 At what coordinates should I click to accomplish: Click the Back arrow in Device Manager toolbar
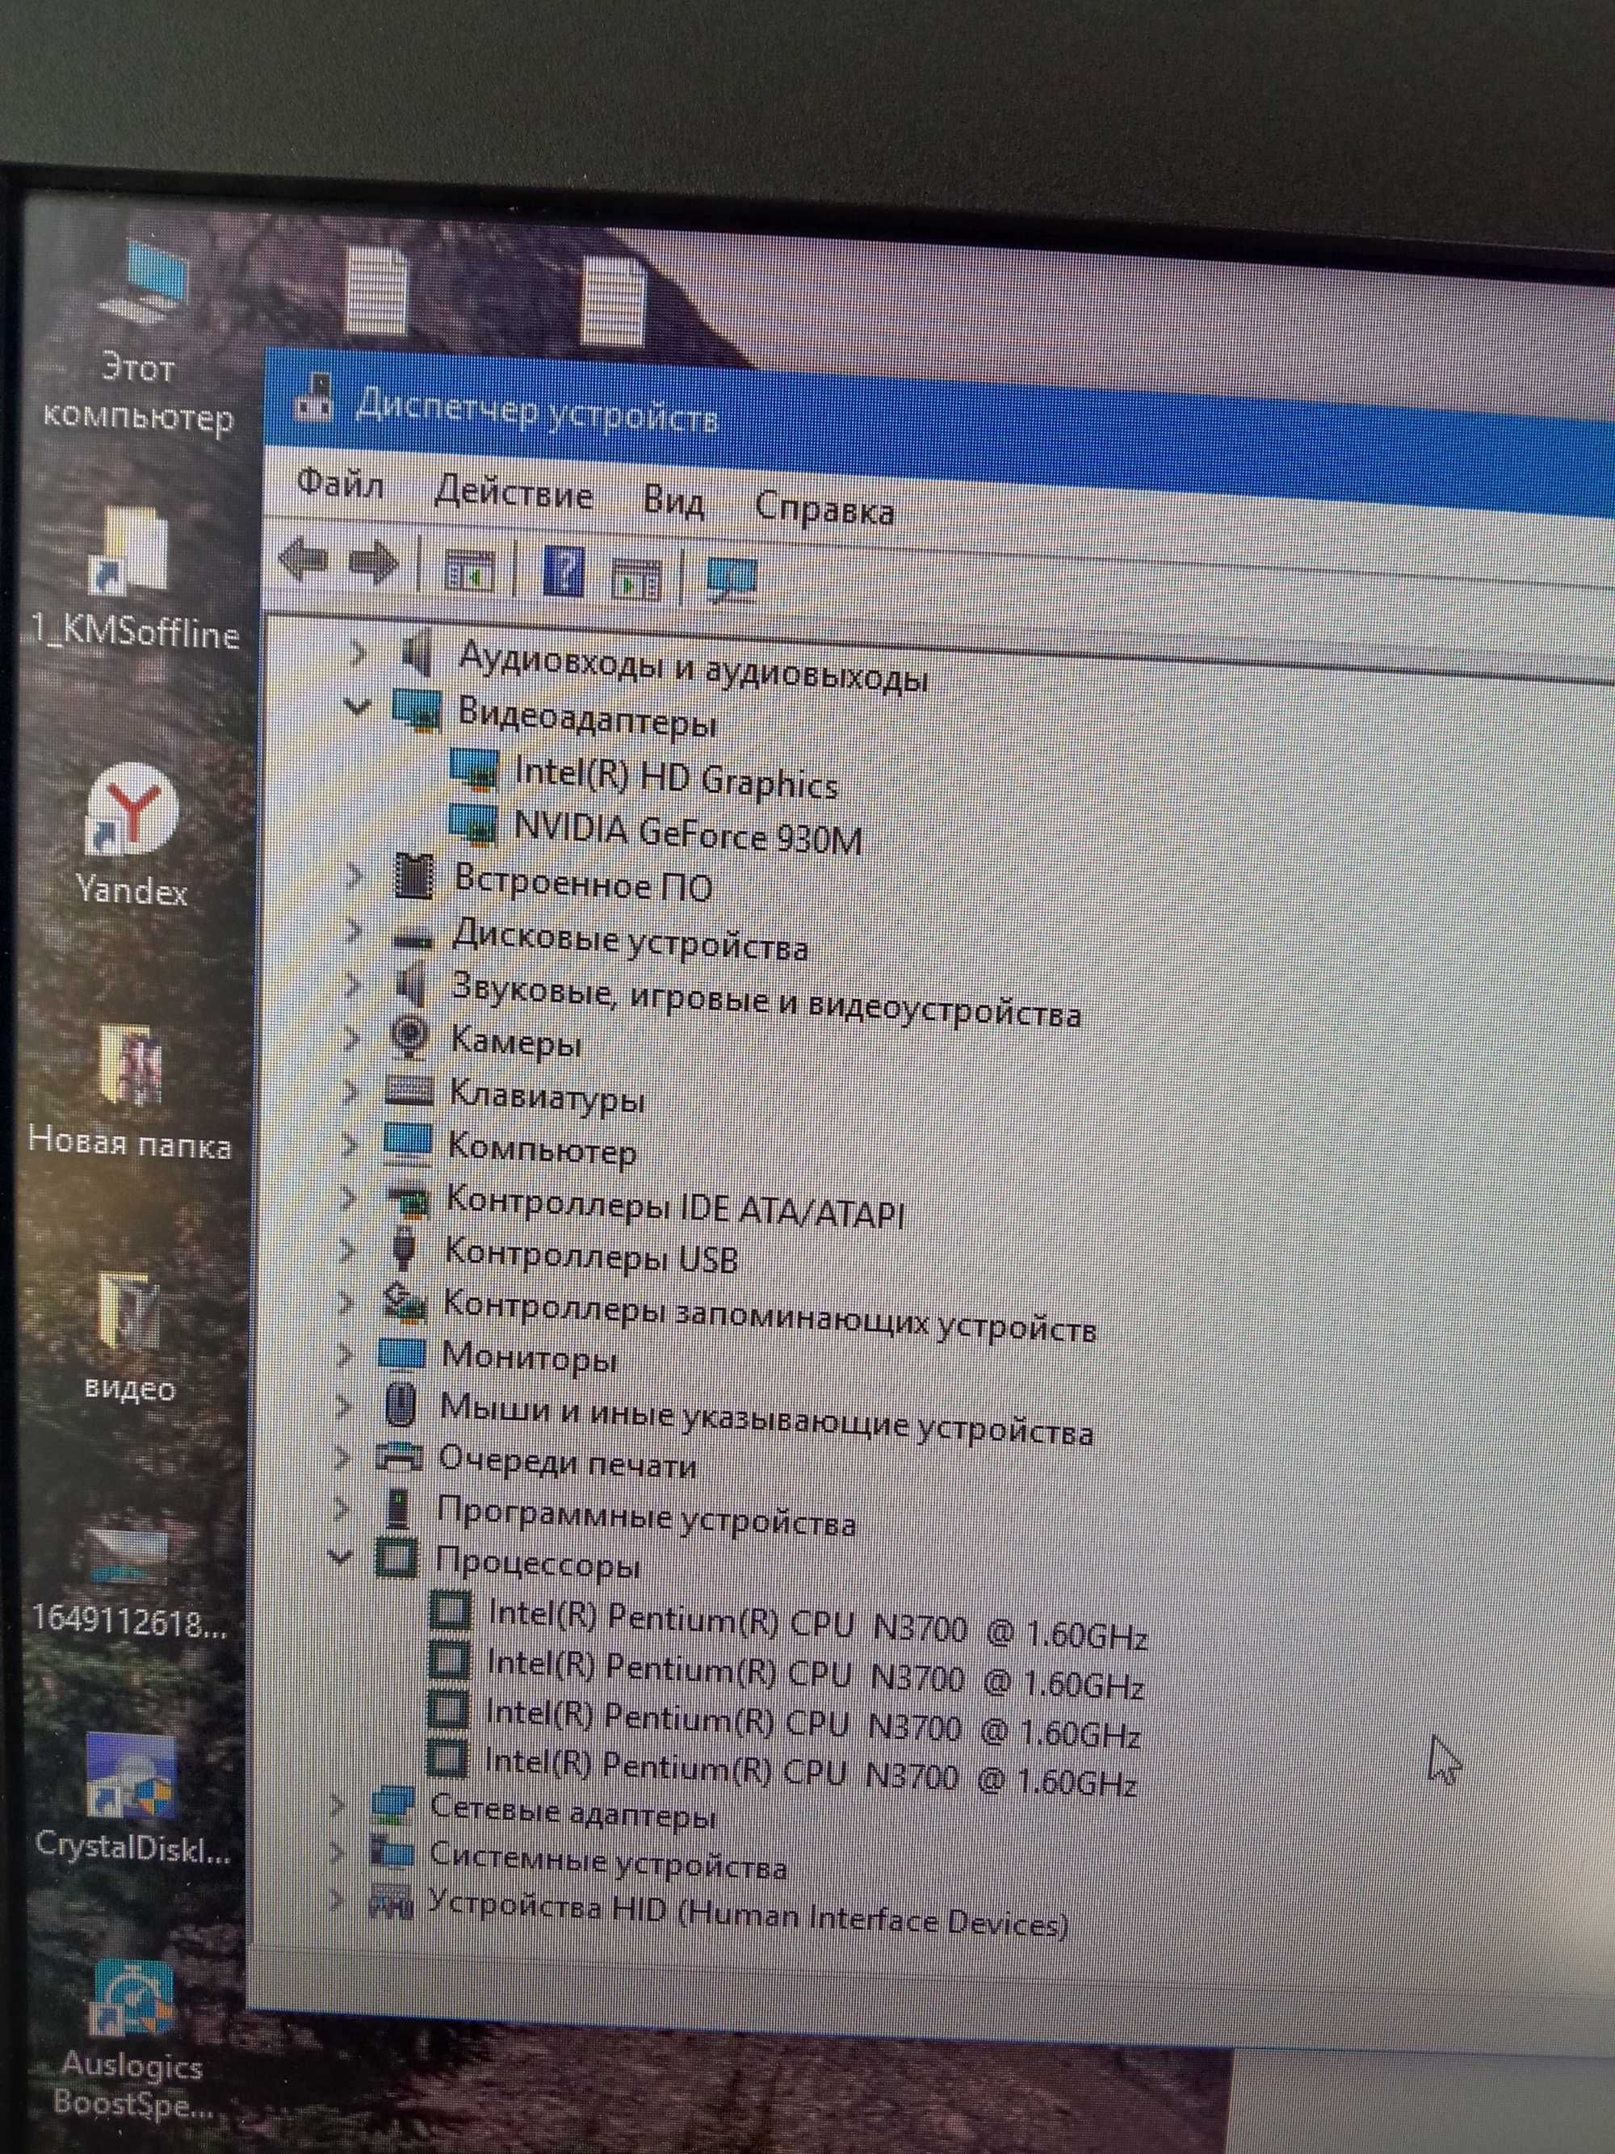point(302,558)
